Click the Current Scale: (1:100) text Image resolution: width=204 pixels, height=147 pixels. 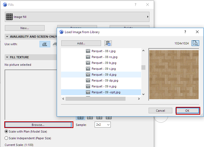19,145
